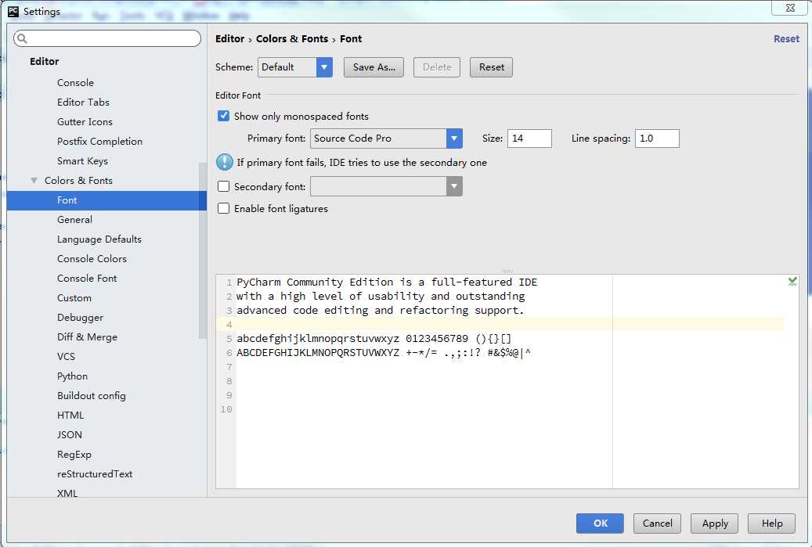Click line number 4 in preview gutter

[229, 325]
